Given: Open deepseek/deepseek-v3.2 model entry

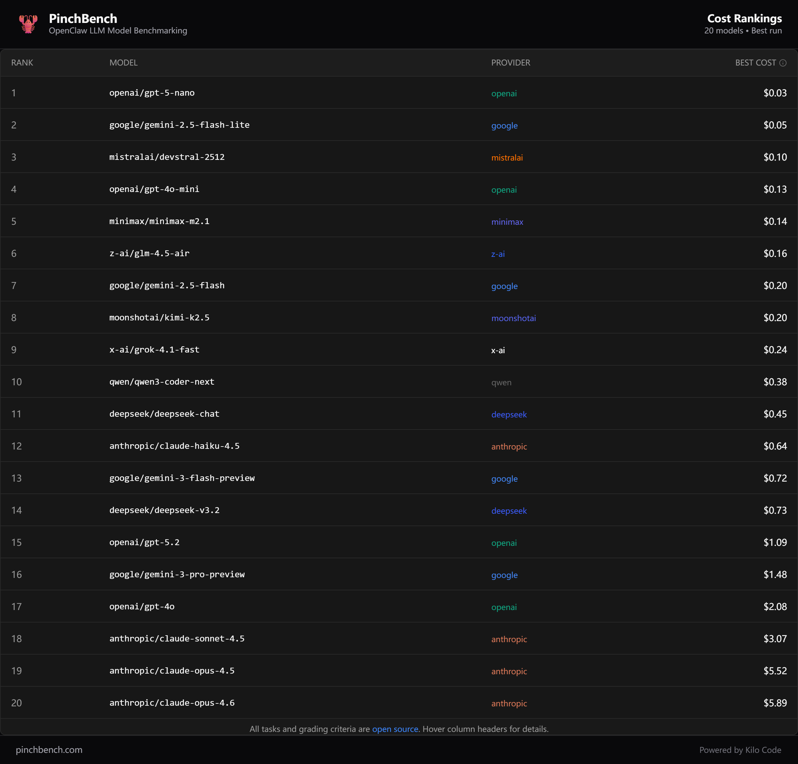Looking at the screenshot, I should [164, 510].
